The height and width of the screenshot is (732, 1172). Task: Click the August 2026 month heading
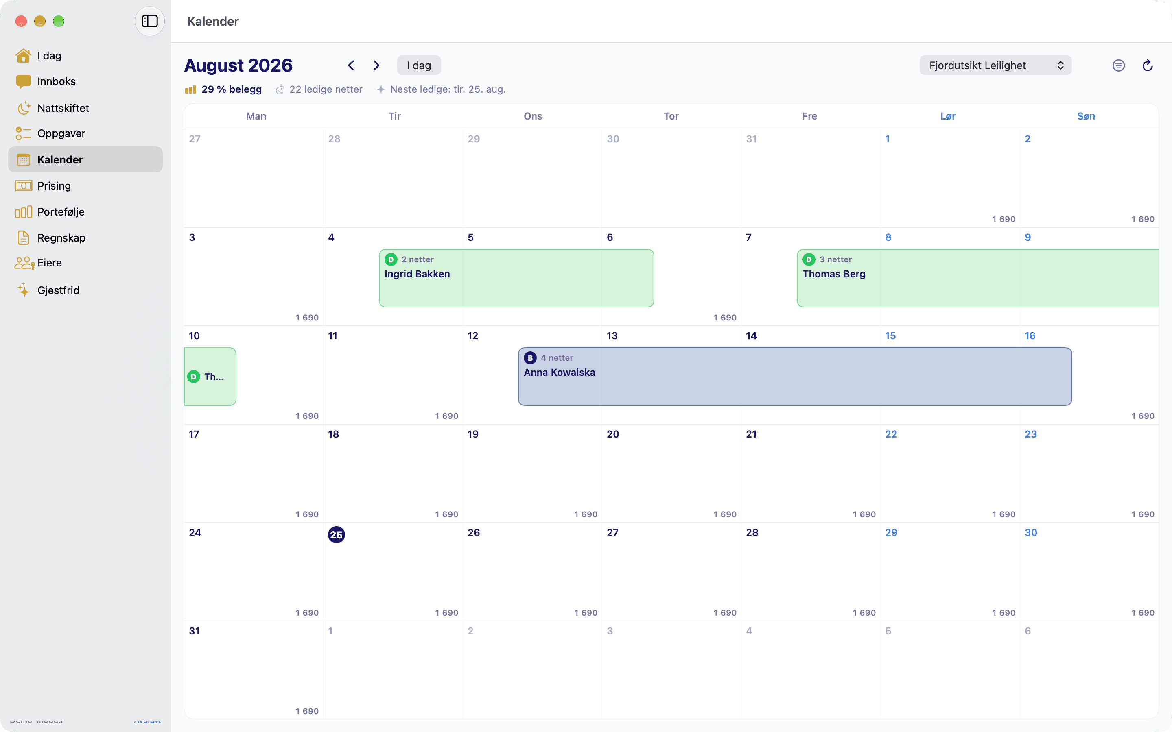pos(238,65)
